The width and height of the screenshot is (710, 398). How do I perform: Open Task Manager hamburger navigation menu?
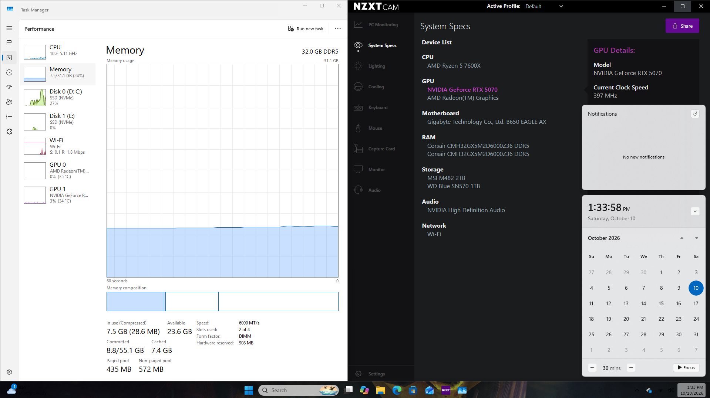coord(9,28)
